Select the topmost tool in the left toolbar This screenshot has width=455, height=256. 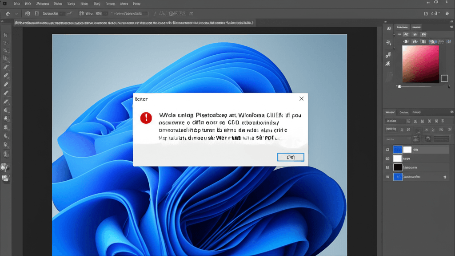tap(5, 35)
